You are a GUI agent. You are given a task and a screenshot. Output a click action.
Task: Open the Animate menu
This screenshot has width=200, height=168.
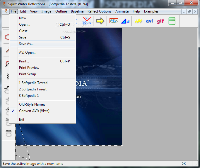122,11
